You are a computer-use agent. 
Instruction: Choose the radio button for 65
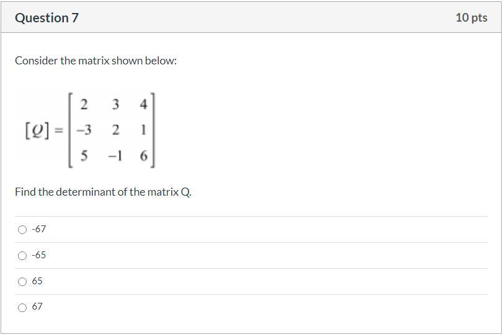pos(22,282)
